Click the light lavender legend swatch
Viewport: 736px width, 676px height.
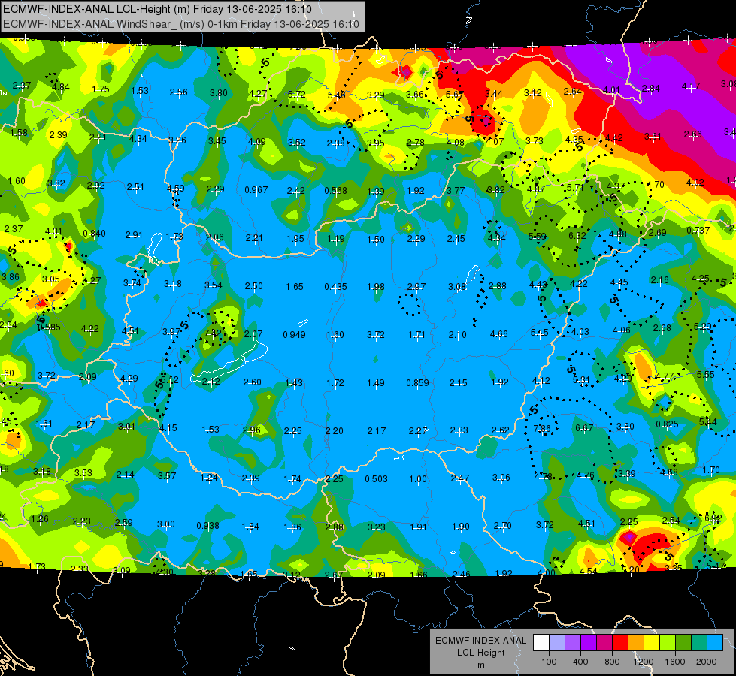coord(557,643)
